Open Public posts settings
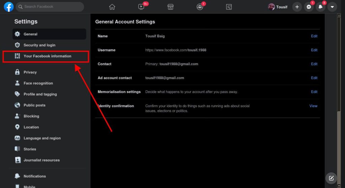Image resolution: width=345 pixels, height=188 pixels. tap(49, 105)
